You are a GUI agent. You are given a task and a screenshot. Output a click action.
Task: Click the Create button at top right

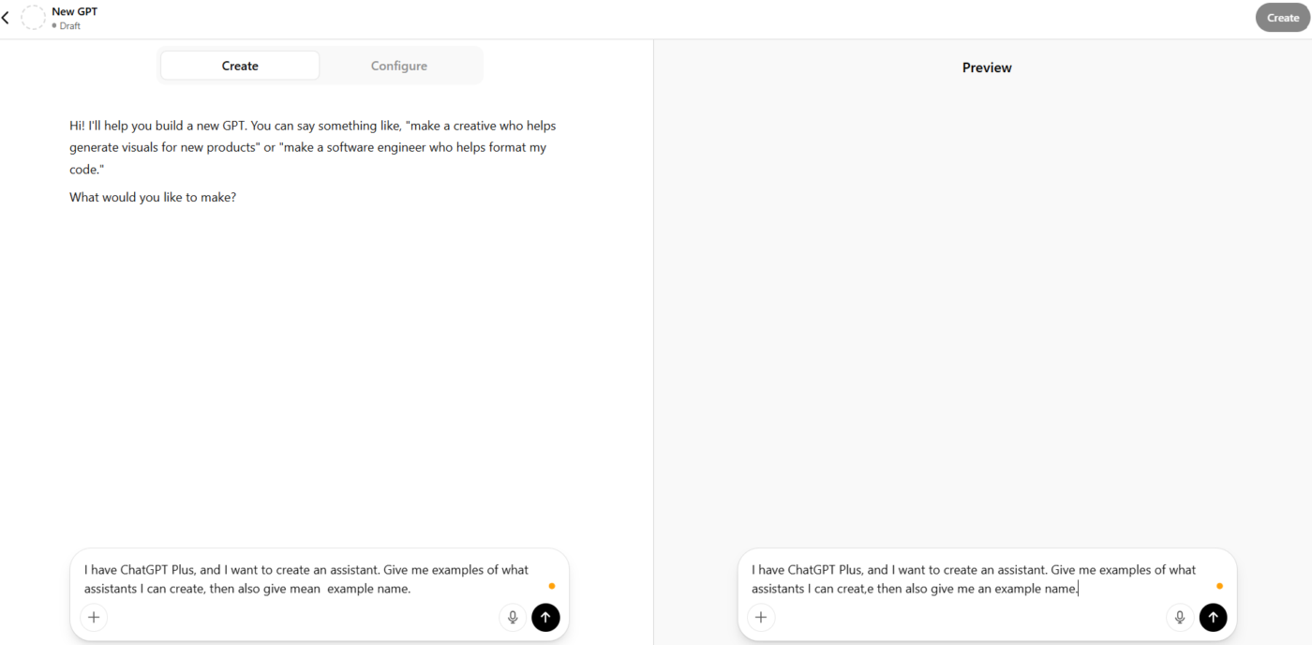(1283, 18)
